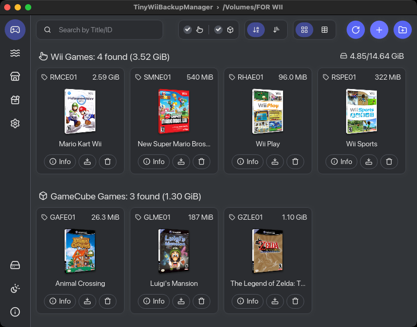
Task: Toggle the GameCube games filter checkbox
Action: 224,30
